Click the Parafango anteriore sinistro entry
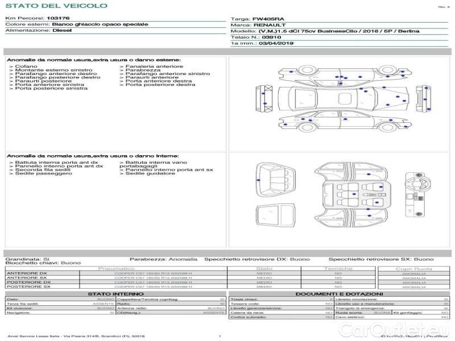 pyautogui.click(x=165, y=74)
